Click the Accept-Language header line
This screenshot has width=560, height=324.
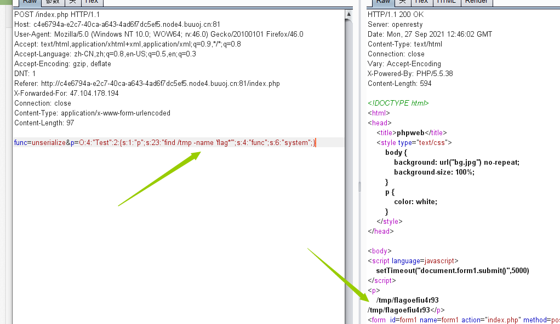click(x=105, y=54)
